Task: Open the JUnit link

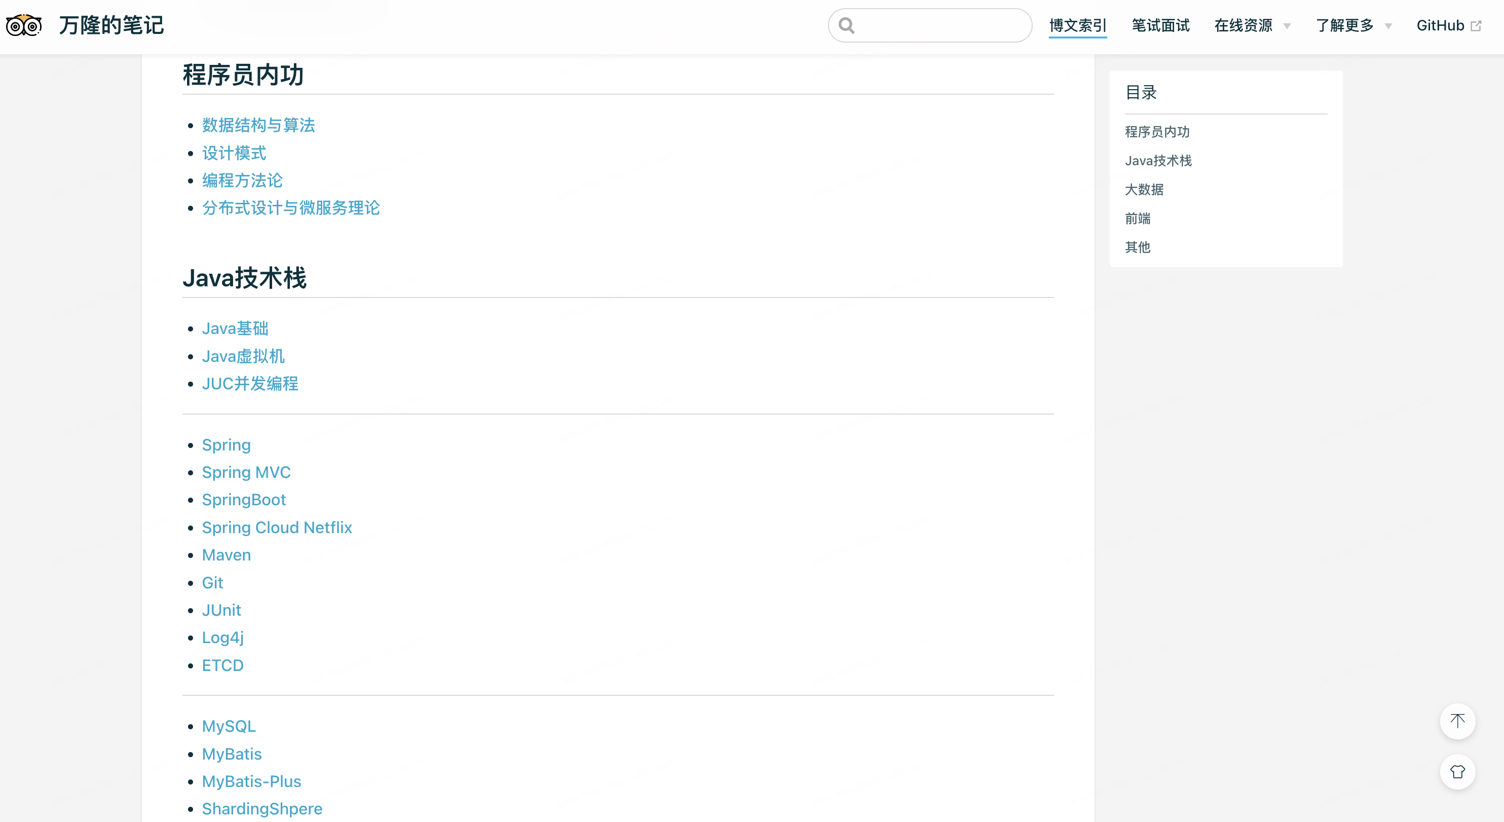Action: (x=221, y=610)
